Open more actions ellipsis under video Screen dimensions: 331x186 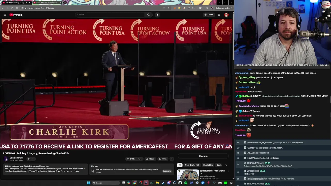point(172,159)
